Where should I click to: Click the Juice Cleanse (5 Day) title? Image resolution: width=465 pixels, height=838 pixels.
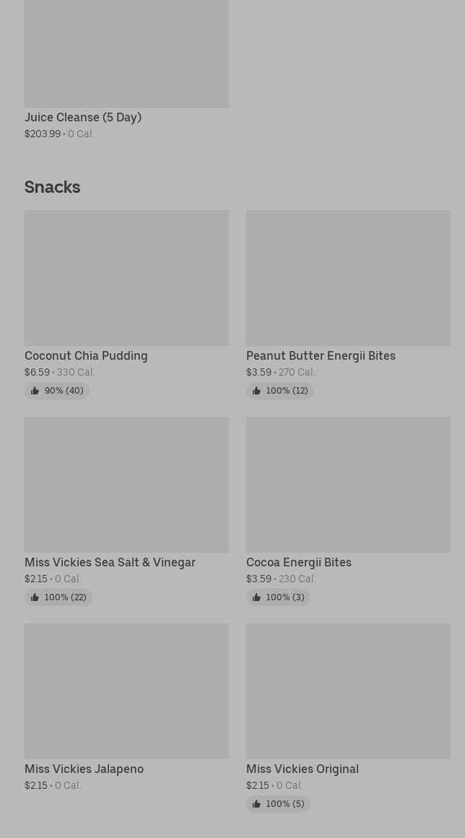tap(83, 117)
